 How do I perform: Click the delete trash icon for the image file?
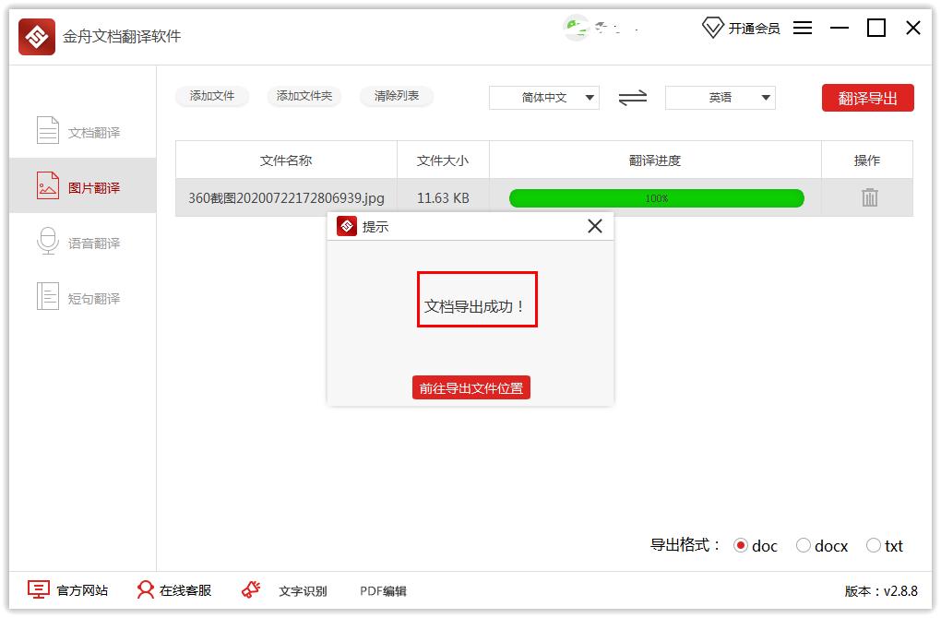(866, 197)
